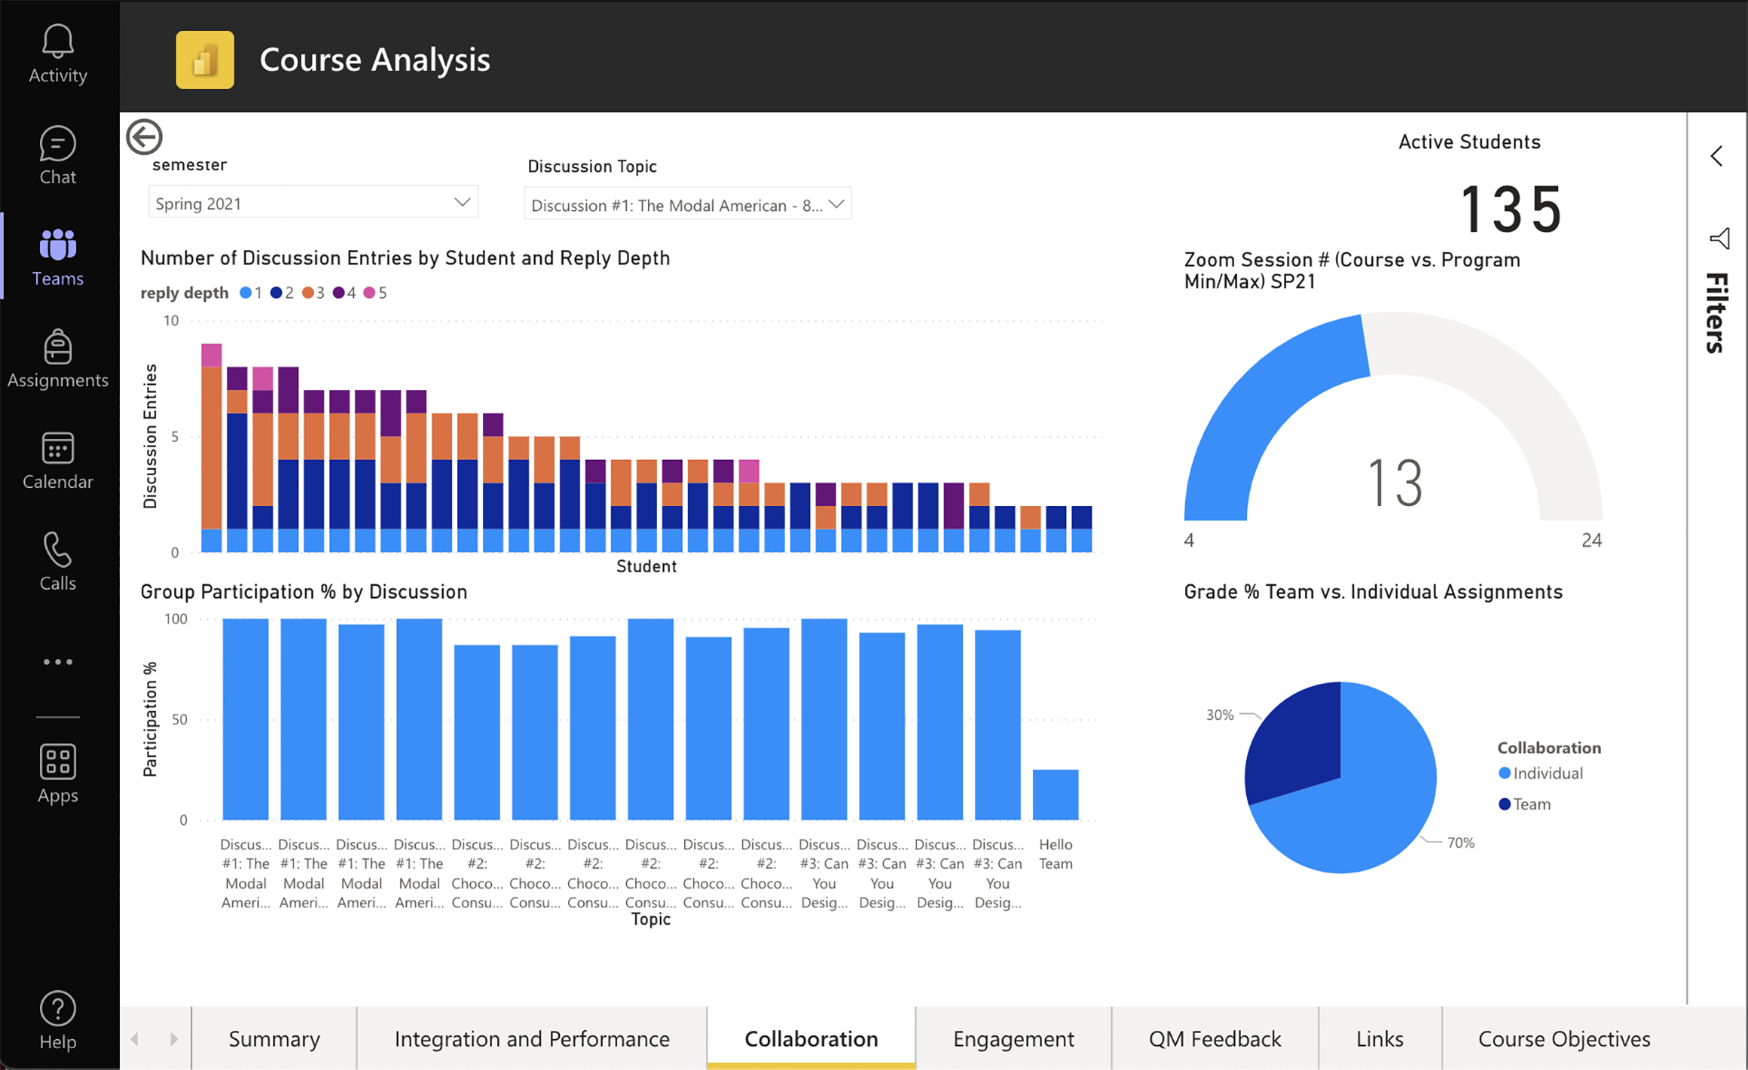The height and width of the screenshot is (1070, 1748).
Task: Switch to Integration and Performance tab
Action: 532,1038
